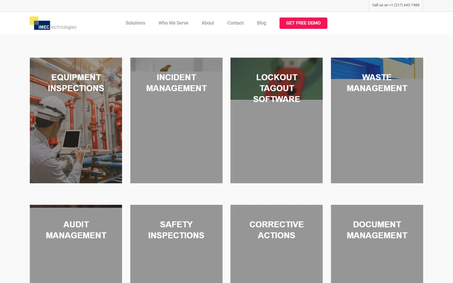The width and height of the screenshot is (453, 283).
Task: Open the Contact page
Action: pos(235,23)
